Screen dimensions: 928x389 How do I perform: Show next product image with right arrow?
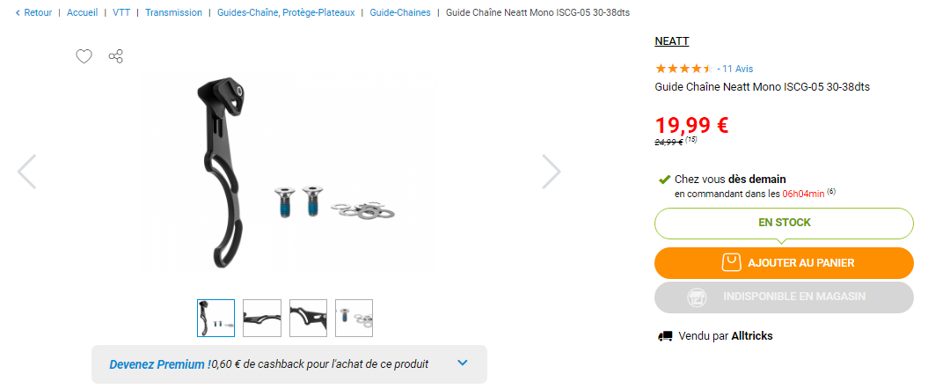[x=551, y=172]
